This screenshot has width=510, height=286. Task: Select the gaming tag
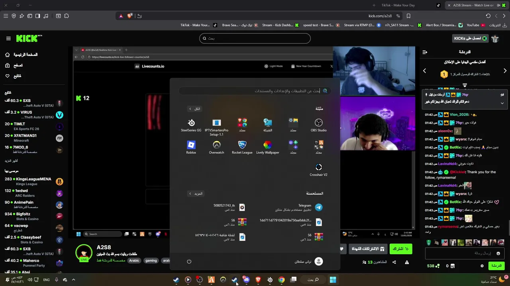coord(151,261)
